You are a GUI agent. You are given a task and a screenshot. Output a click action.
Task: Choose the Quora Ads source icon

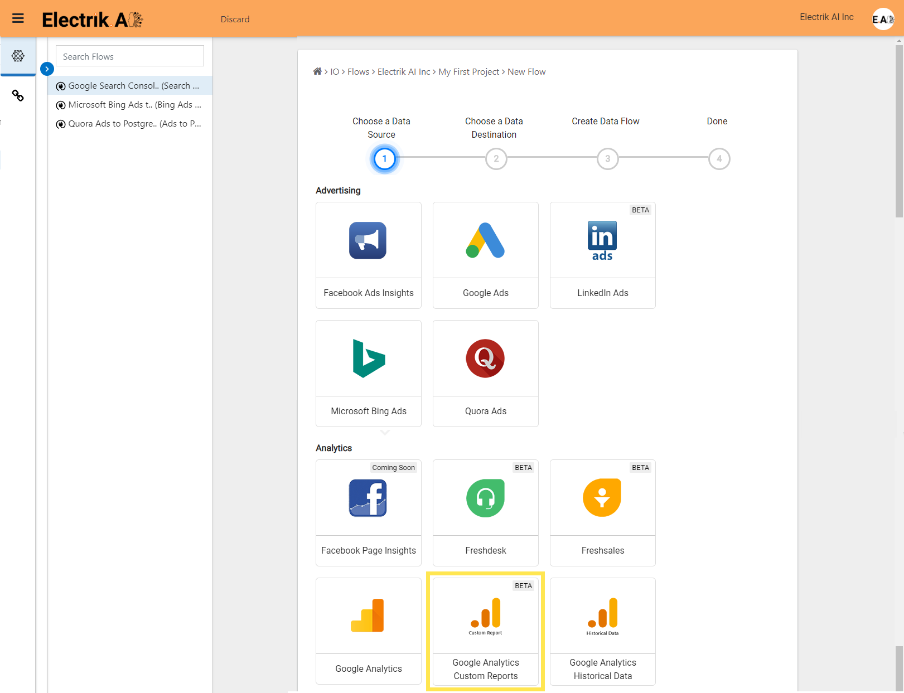point(485,358)
